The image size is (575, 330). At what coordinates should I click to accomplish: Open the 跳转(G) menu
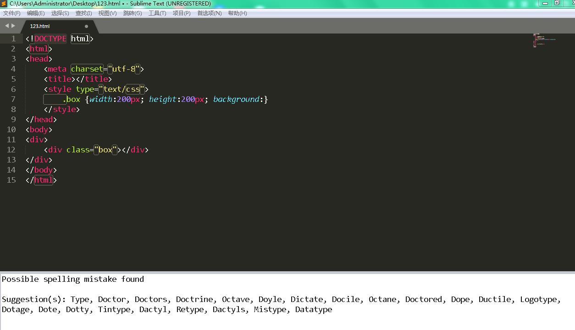click(133, 13)
